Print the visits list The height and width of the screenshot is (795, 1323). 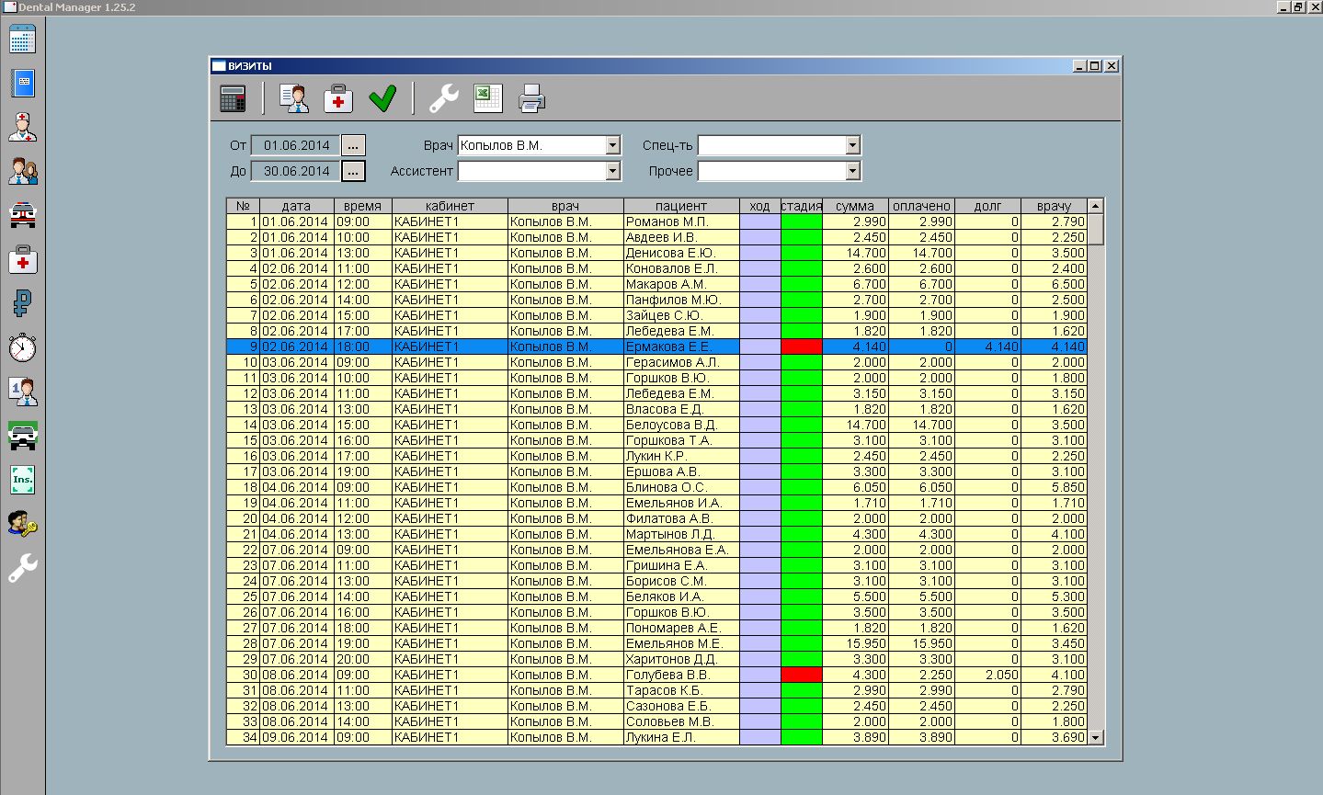point(531,98)
